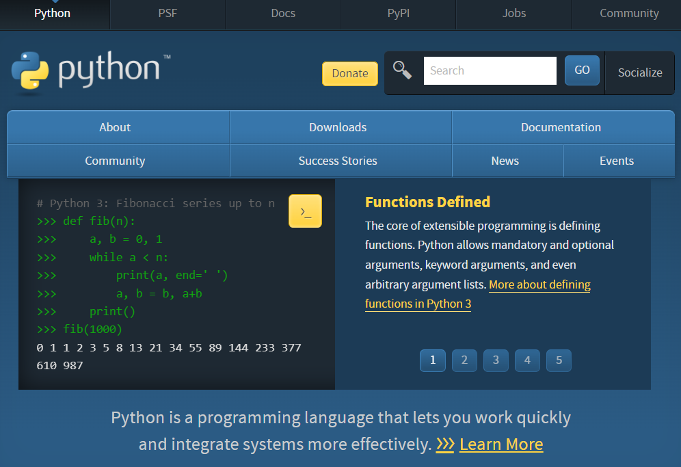Open the Docs top tab
This screenshot has height=467, width=681.
click(283, 14)
